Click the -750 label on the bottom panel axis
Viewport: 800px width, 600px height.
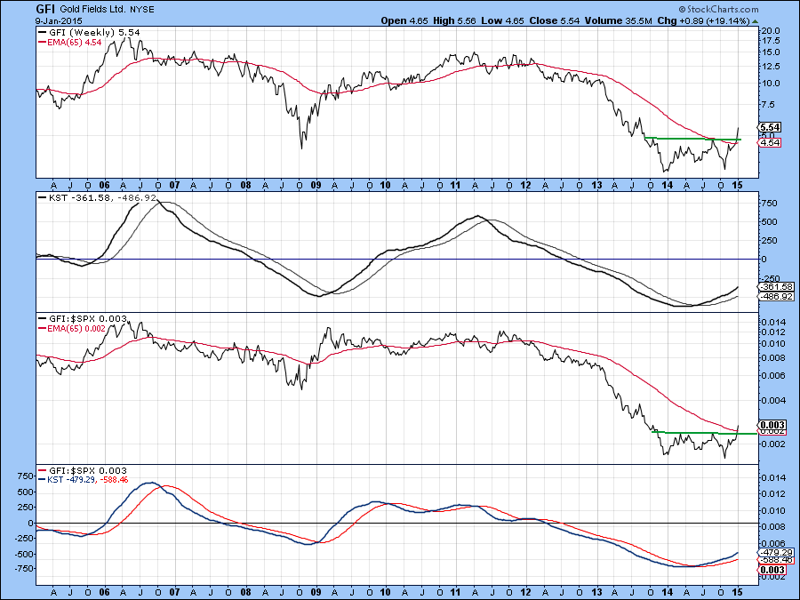[x=24, y=568]
